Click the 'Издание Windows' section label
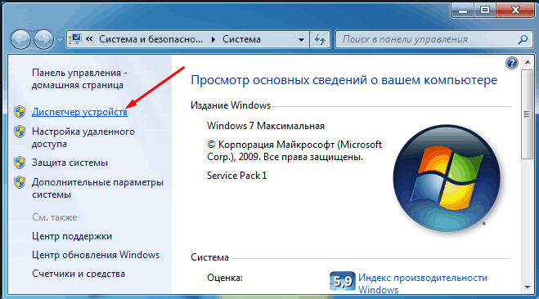This screenshot has width=539, height=299. point(231,105)
